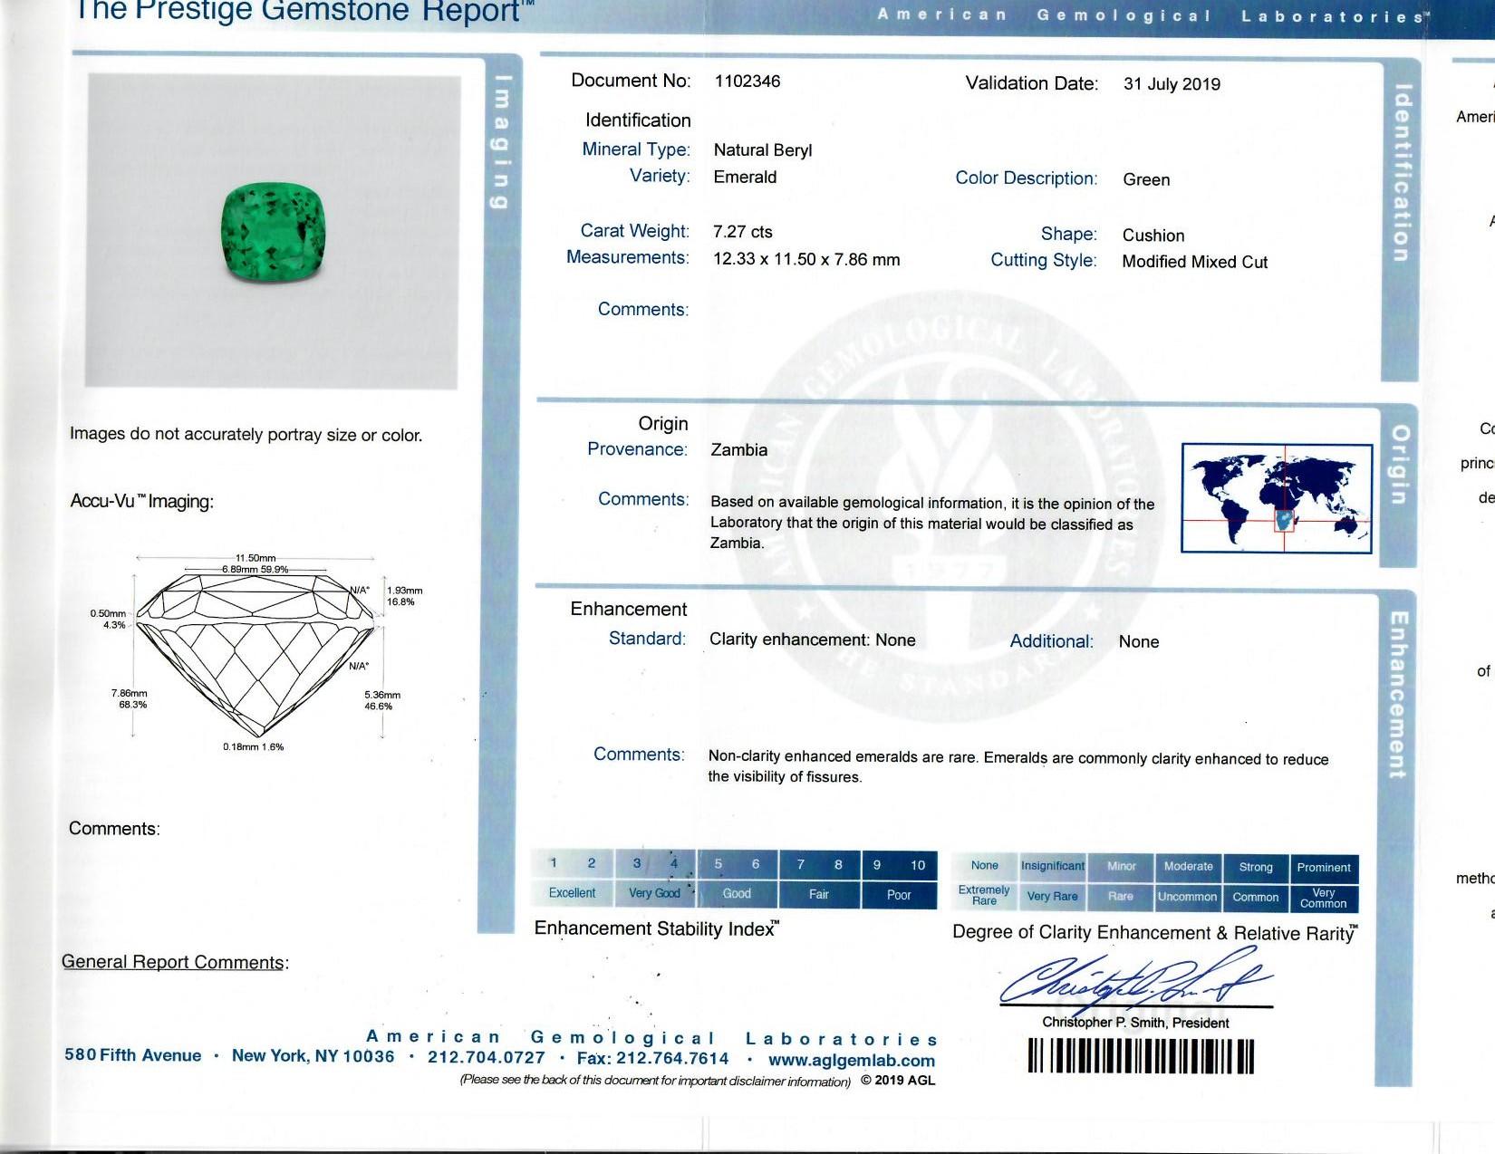
Task: Click the barcode under the signature
Action: click(x=1141, y=1056)
